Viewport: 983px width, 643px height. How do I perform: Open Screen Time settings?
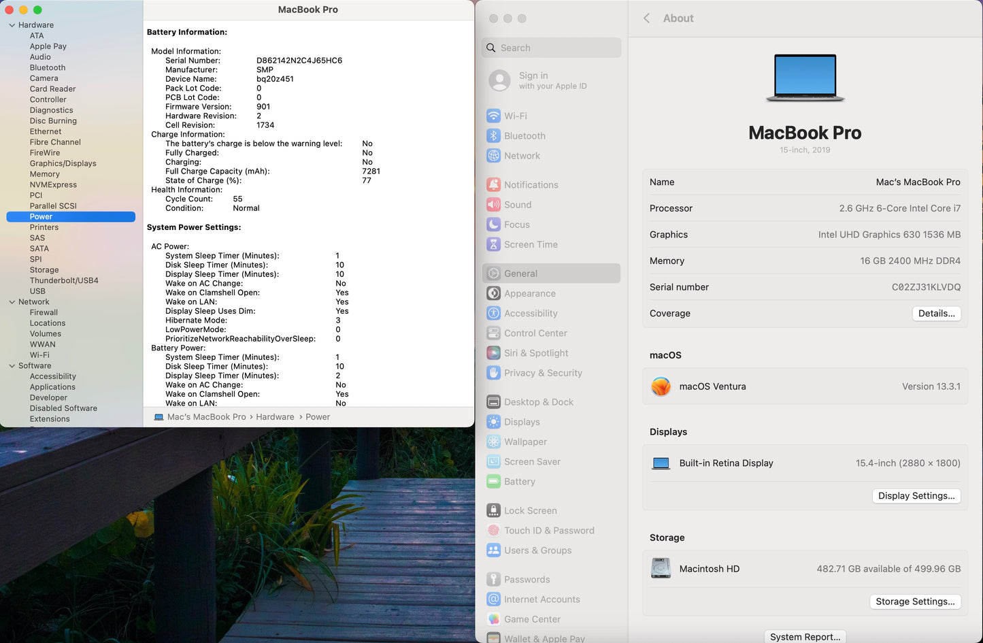pos(529,244)
